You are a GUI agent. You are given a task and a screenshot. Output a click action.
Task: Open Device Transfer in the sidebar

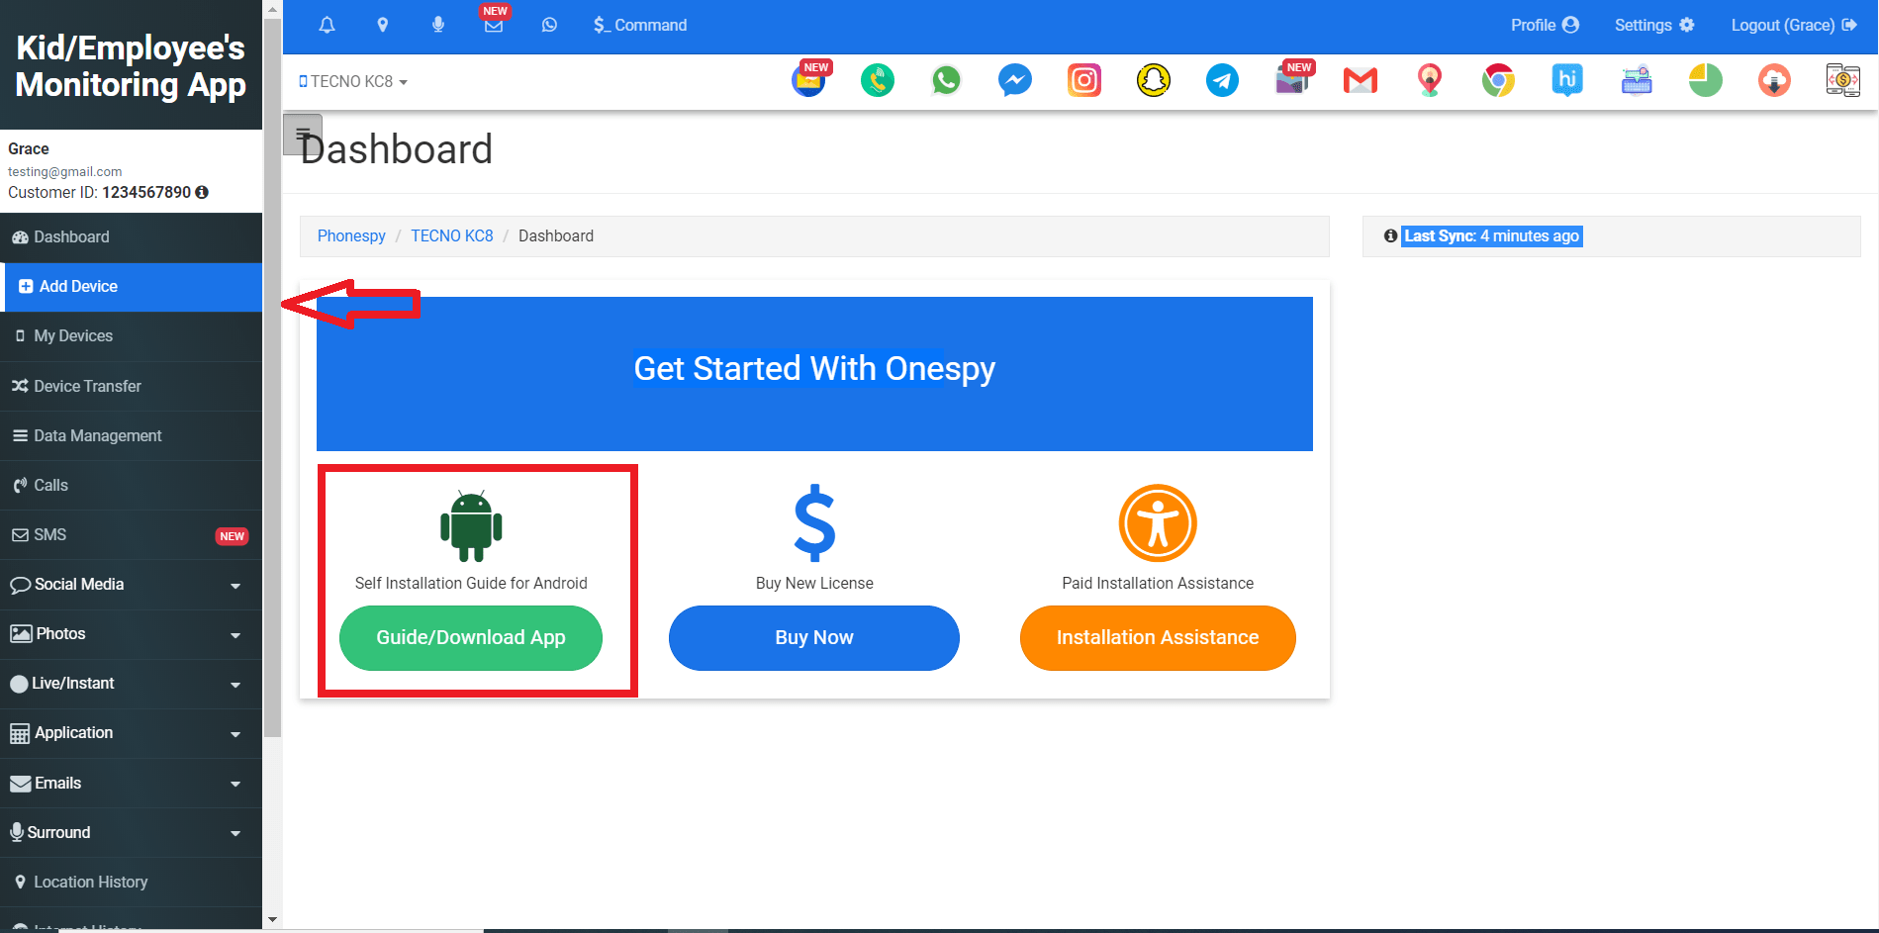(131, 386)
